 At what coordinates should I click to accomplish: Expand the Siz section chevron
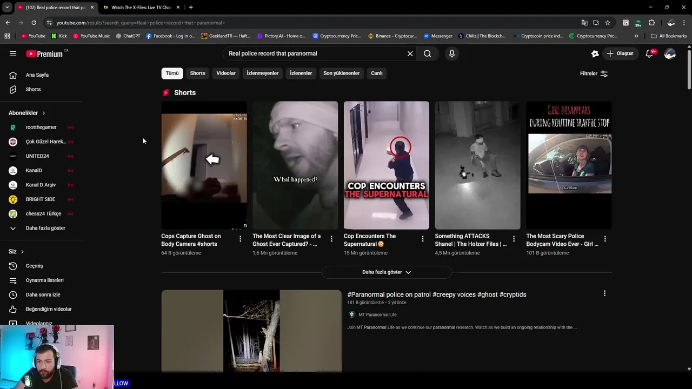click(x=22, y=252)
